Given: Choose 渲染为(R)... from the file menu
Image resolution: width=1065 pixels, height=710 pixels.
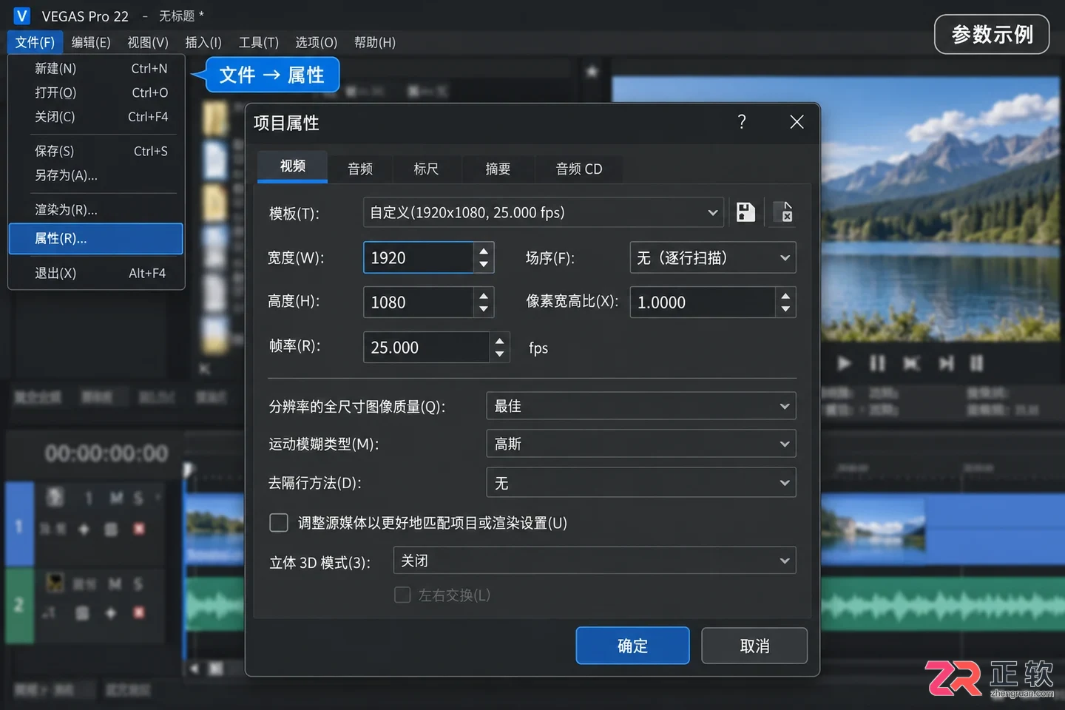Looking at the screenshot, I should pyautogui.click(x=96, y=209).
